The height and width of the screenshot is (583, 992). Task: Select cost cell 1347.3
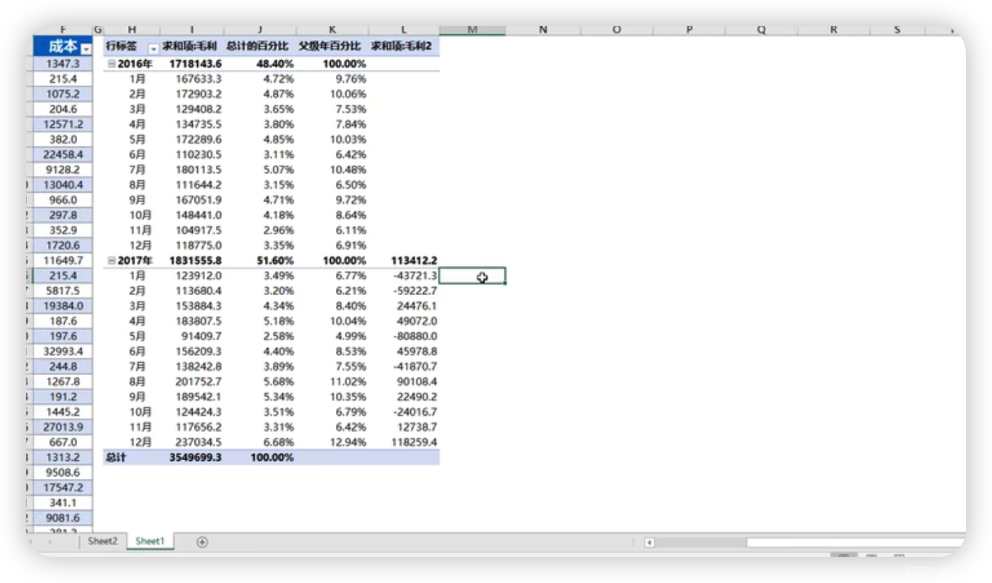63,64
